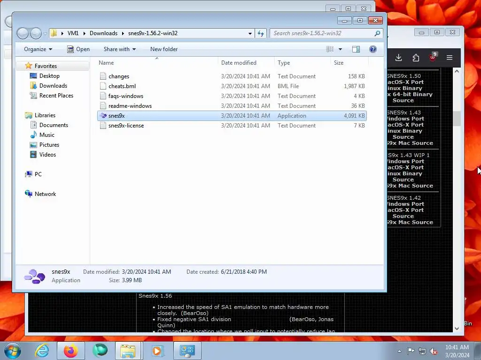Select Network in navigation pane
The width and height of the screenshot is (481, 360).
pos(45,194)
